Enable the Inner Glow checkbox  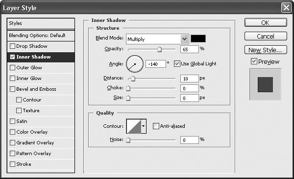point(12,78)
